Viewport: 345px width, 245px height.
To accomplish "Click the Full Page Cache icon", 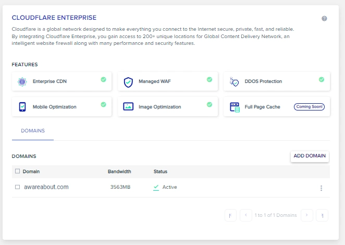I will 235,107.
